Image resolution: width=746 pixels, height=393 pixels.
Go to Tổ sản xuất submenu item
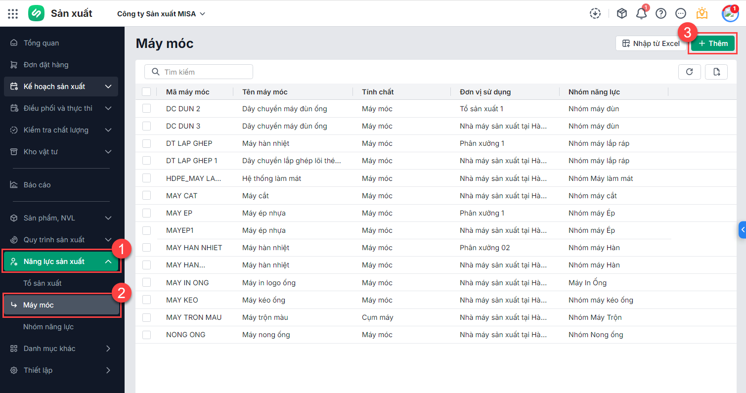pyautogui.click(x=43, y=283)
